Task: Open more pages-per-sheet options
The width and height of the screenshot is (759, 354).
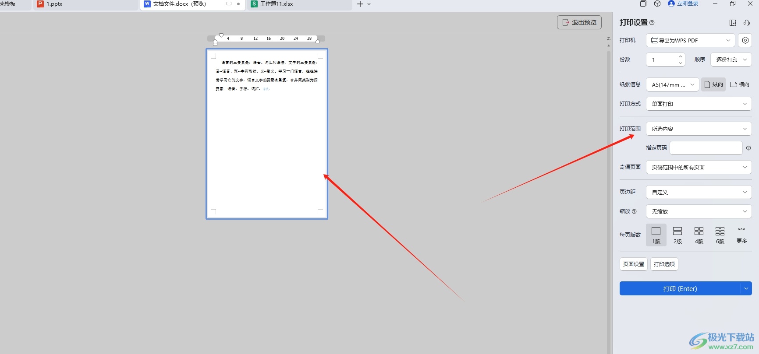Action: click(x=741, y=235)
